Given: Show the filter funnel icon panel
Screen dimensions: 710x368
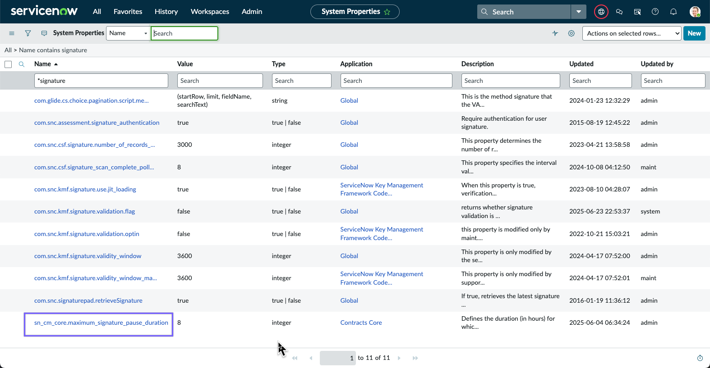Looking at the screenshot, I should point(28,33).
